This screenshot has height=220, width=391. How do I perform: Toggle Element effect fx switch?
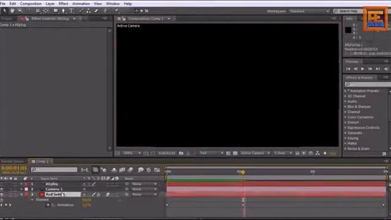pos(2,200)
